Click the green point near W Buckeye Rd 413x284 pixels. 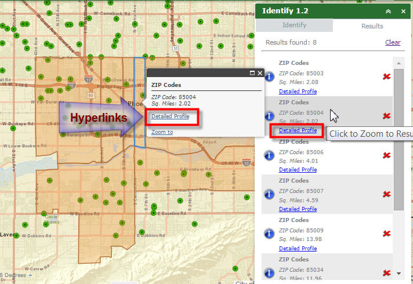[x=13, y=129]
